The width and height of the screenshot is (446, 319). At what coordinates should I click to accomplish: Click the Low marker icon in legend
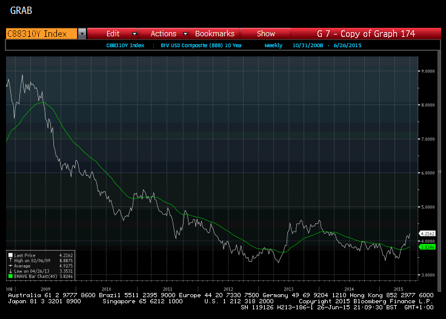pos(10,271)
